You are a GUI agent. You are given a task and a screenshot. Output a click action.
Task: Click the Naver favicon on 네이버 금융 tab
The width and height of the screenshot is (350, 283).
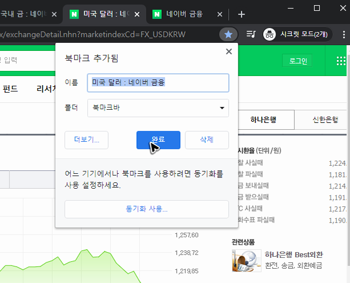[x=157, y=14]
